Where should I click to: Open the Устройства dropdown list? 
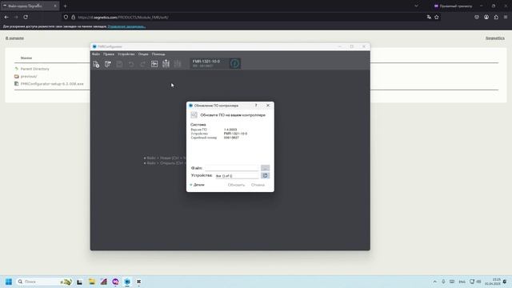(237, 176)
